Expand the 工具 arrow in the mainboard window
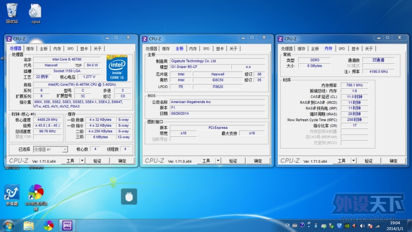Viewport: 412px width, 232px height. (218, 161)
